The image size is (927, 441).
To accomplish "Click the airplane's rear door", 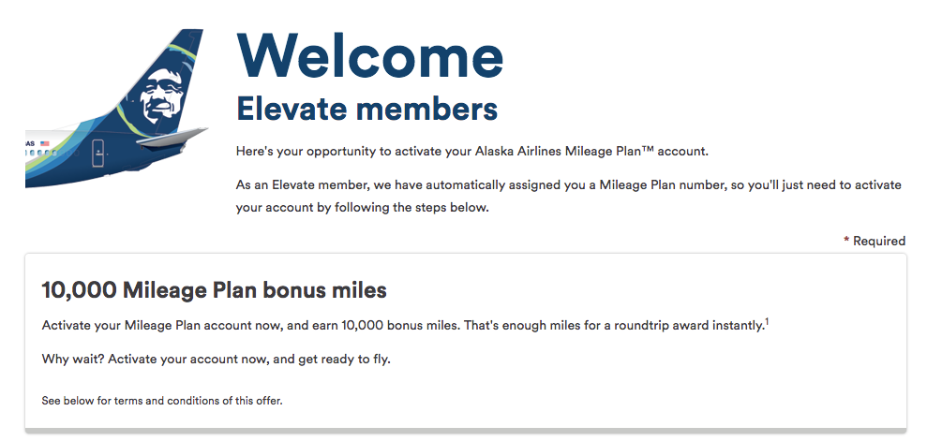I will pyautogui.click(x=98, y=154).
